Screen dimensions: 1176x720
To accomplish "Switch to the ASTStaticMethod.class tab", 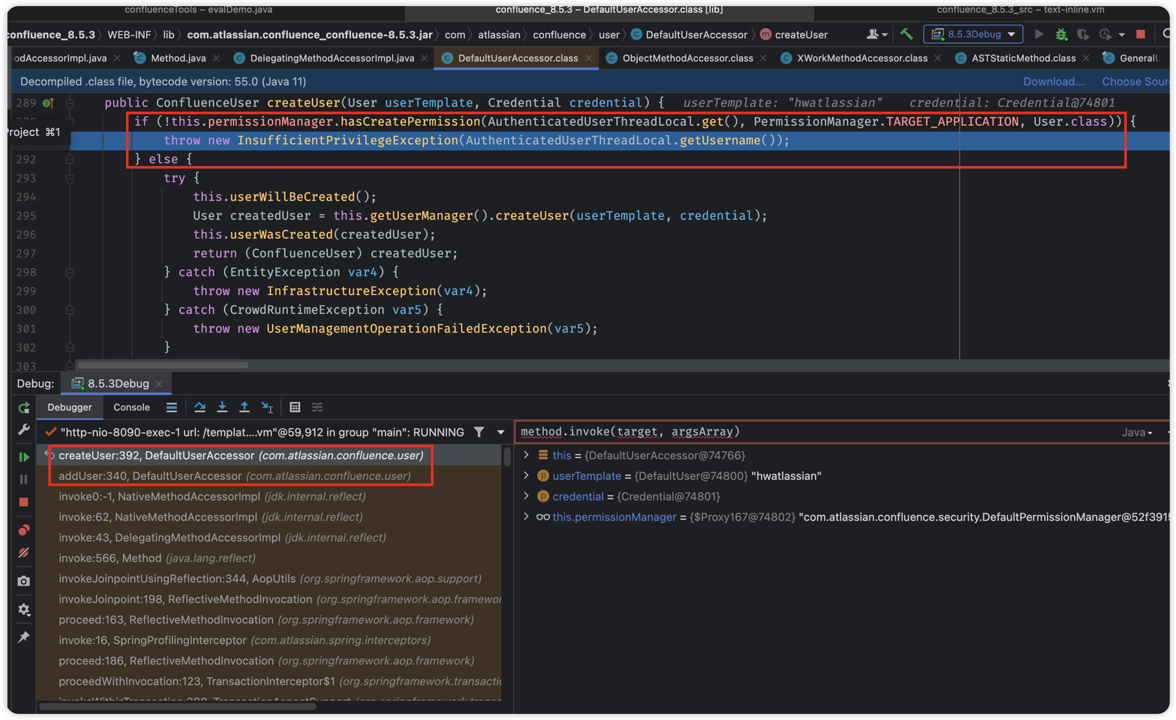I will (x=1023, y=58).
